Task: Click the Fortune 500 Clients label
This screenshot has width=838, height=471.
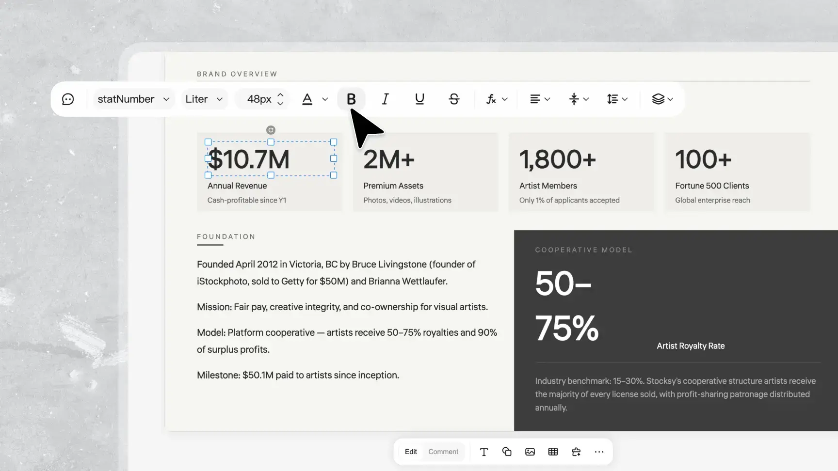Action: click(x=712, y=186)
